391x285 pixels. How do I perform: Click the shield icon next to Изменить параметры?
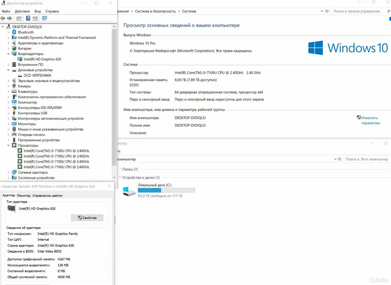tap(359, 118)
